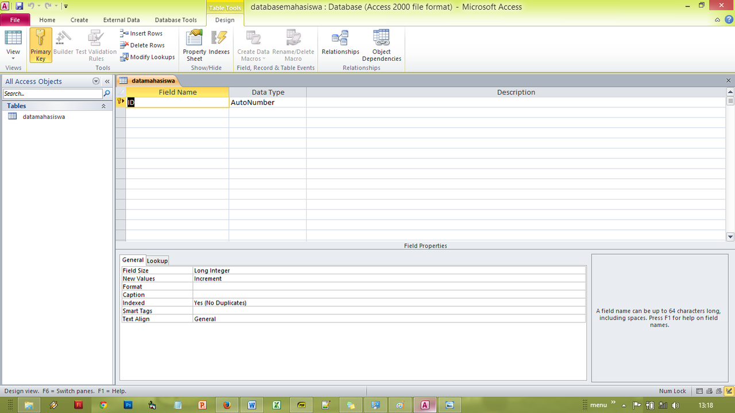Click the search magnifier icon
The width and height of the screenshot is (735, 413).
click(x=107, y=93)
